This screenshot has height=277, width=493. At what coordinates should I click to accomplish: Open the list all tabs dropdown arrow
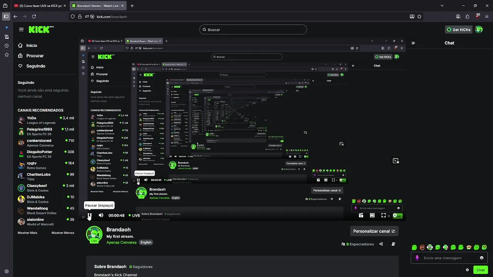pyautogui.click(x=442, y=6)
